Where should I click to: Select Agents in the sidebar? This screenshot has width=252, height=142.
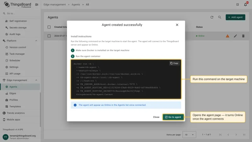click(20, 87)
